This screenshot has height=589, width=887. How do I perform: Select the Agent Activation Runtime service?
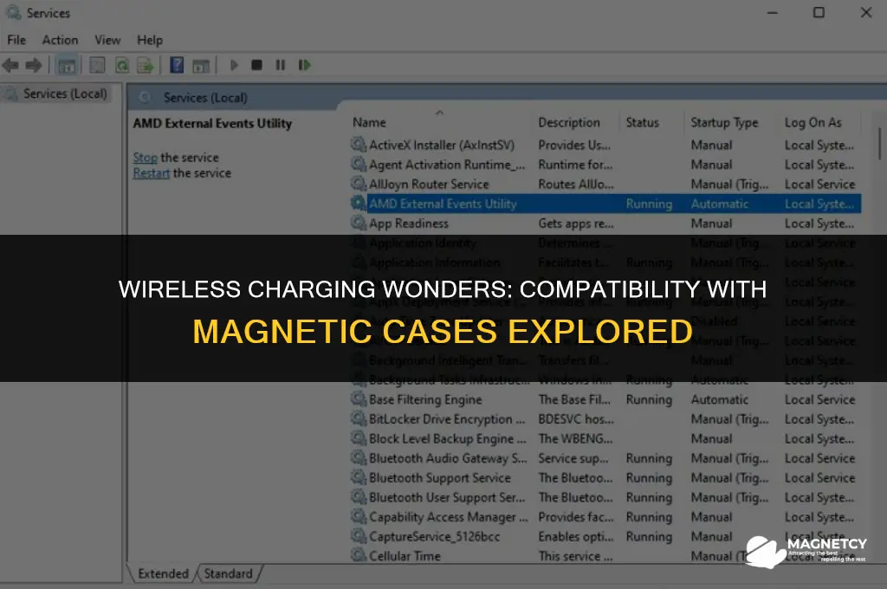605,165
